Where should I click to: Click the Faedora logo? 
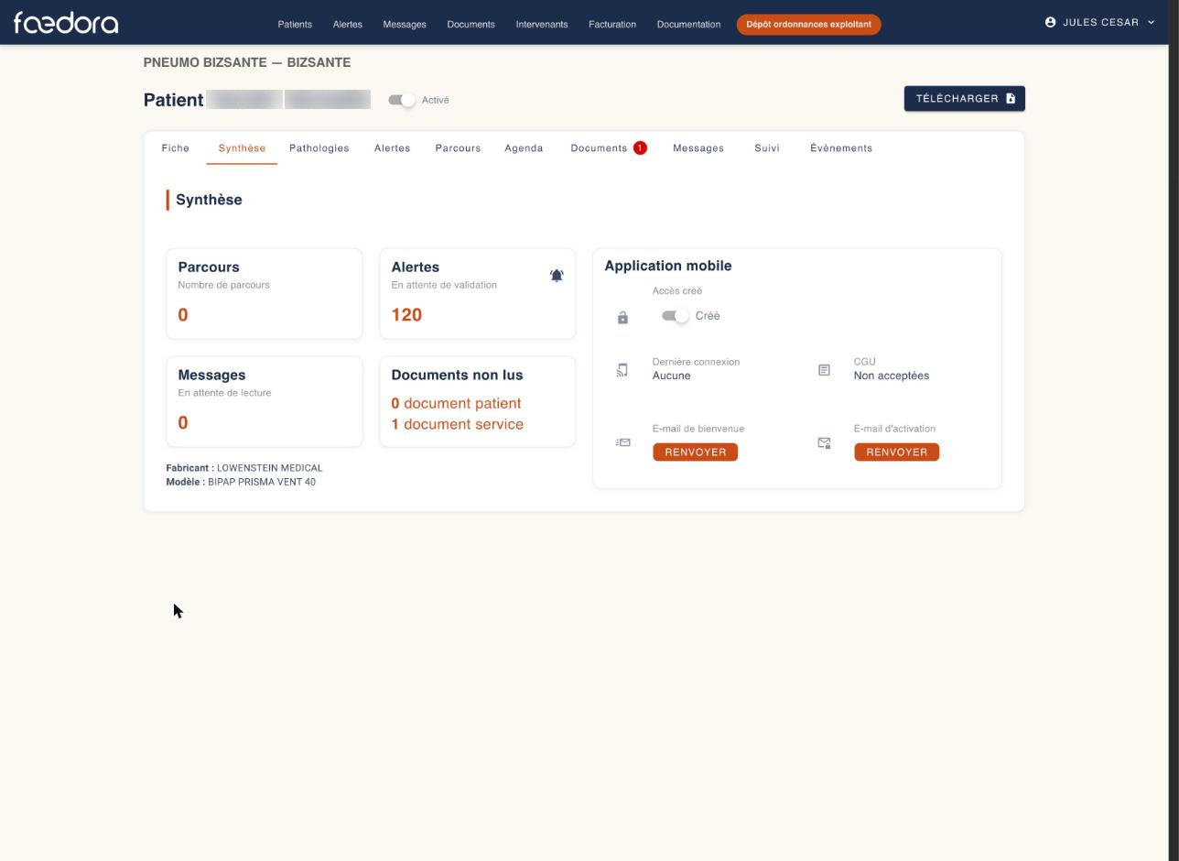pyautogui.click(x=66, y=23)
